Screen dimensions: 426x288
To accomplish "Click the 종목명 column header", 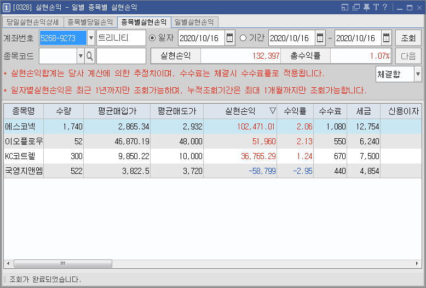I will (24, 111).
